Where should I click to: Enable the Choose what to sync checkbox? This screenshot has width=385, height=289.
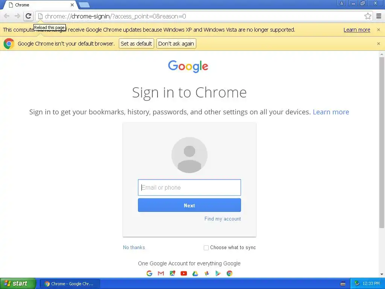tap(206, 248)
